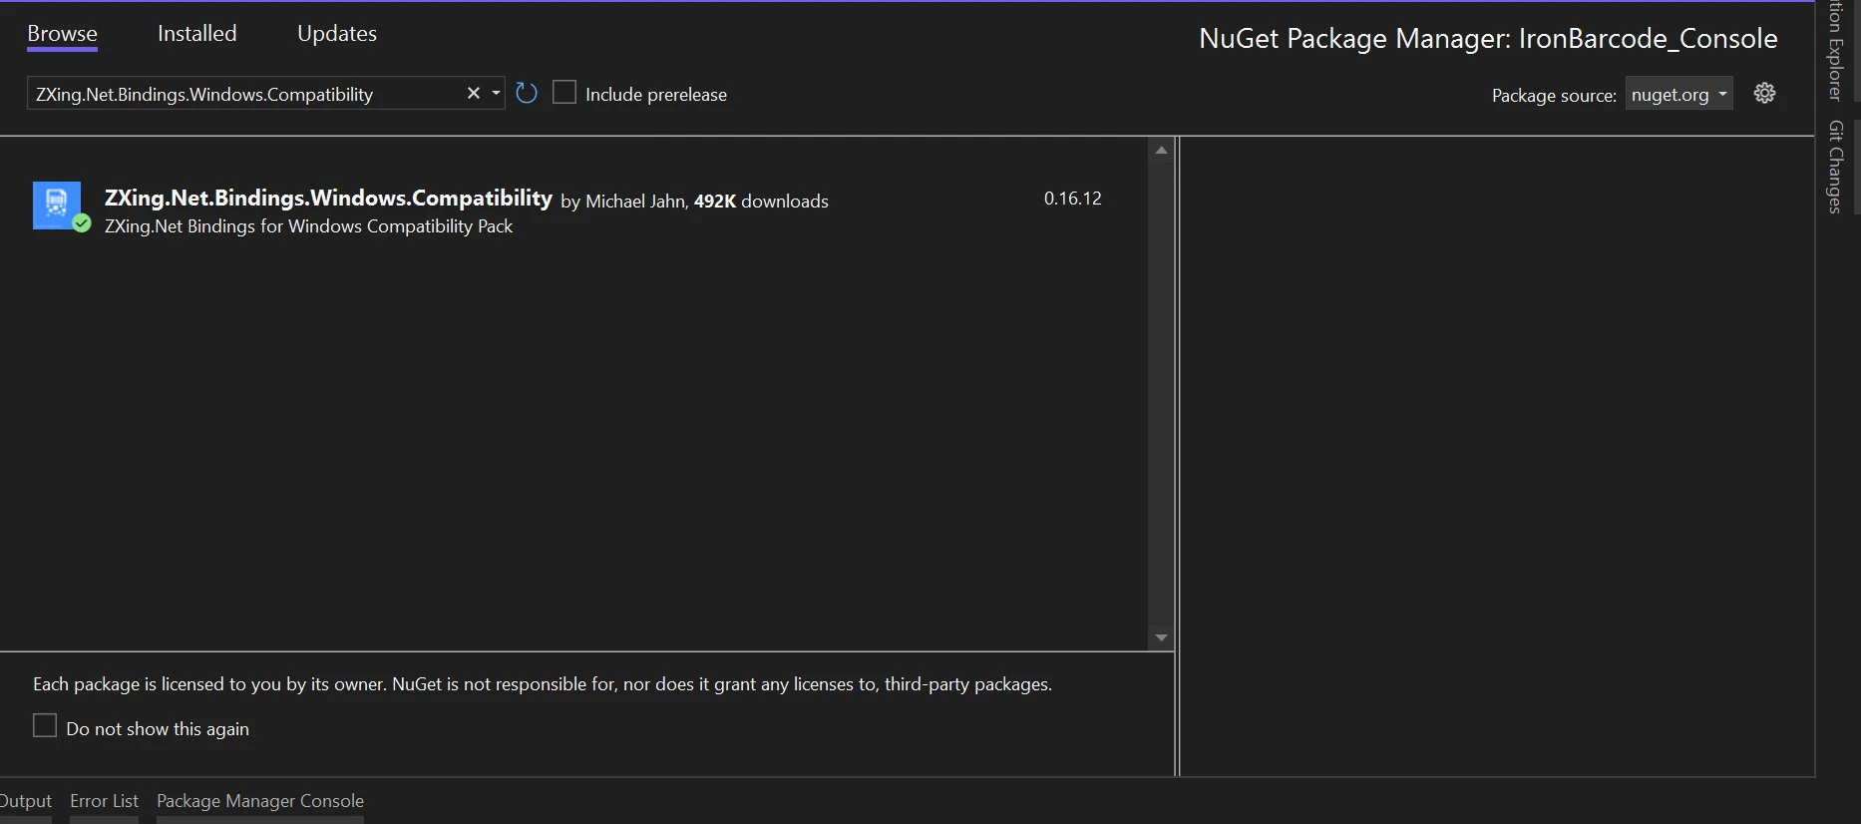Open Git Changes side panel
Viewport: 1861px width, 824px height.
coord(1835,167)
